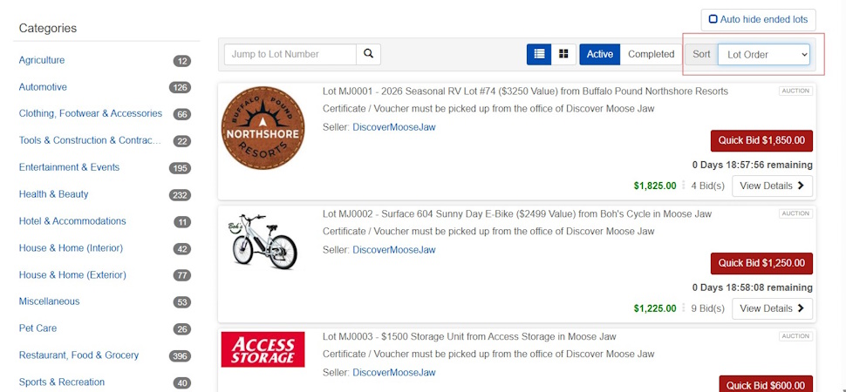Click Quick Bid $600.00 button
846x392 pixels.
point(766,384)
